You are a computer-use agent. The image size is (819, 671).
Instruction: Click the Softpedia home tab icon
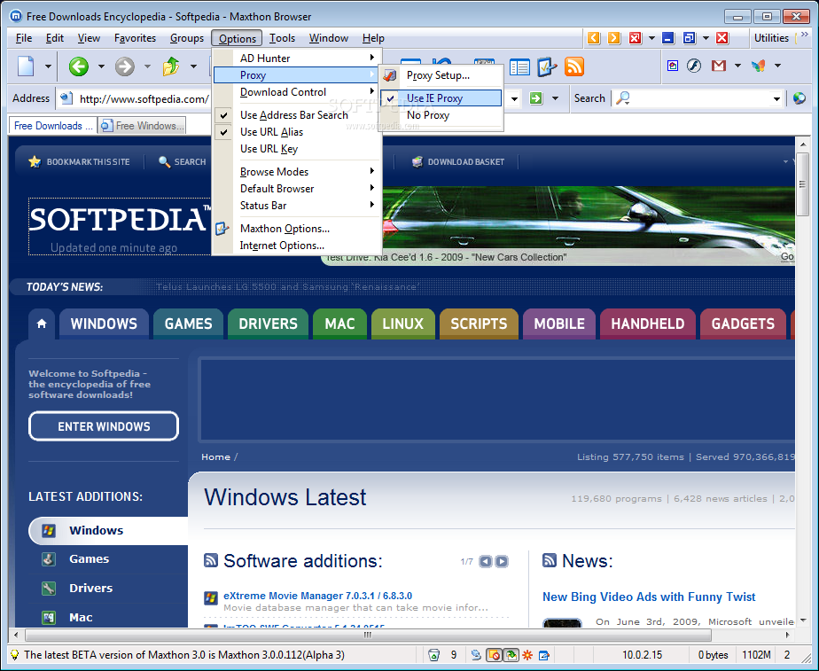tap(42, 324)
